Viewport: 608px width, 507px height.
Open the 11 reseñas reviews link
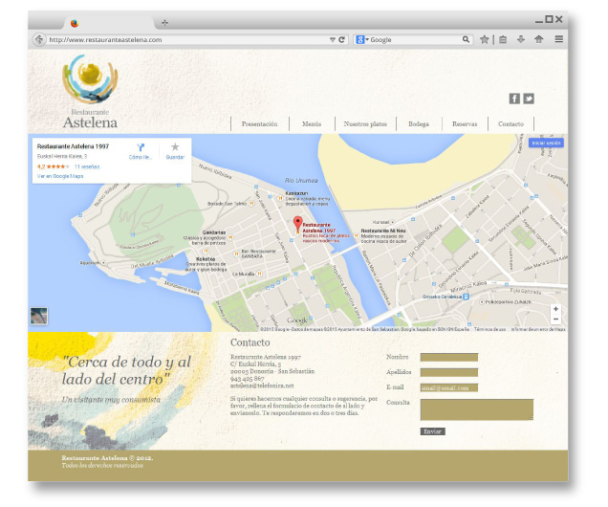87,166
